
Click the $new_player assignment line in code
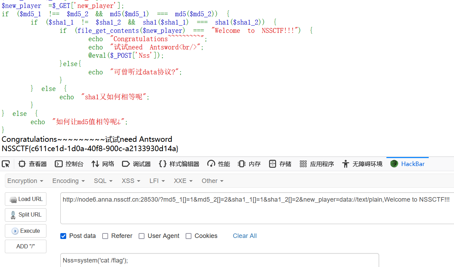63,6
